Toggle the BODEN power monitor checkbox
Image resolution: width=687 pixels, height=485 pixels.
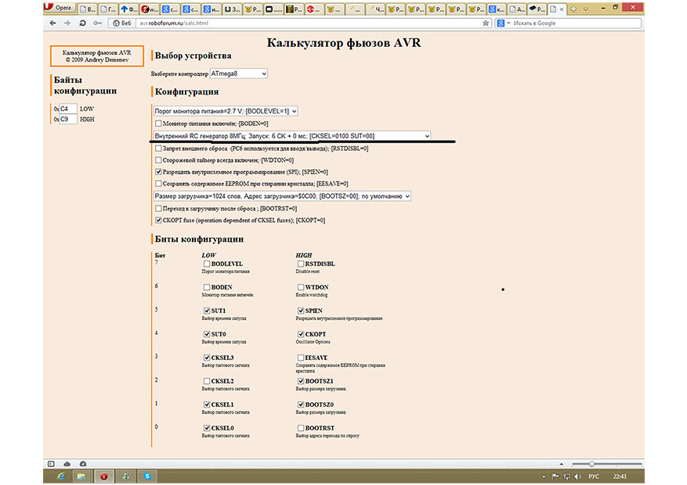[x=159, y=124]
